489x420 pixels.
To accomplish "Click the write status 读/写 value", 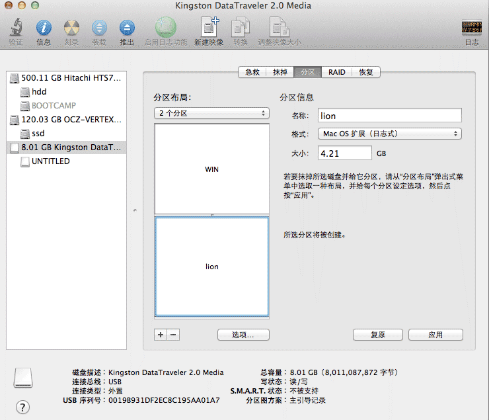I will (x=299, y=382).
